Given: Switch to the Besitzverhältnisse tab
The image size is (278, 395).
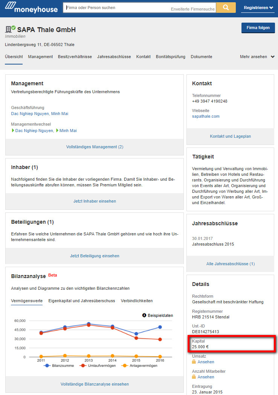Looking at the screenshot, I should pos(75,57).
